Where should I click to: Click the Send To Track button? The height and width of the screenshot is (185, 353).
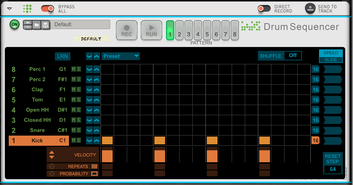pos(310,9)
